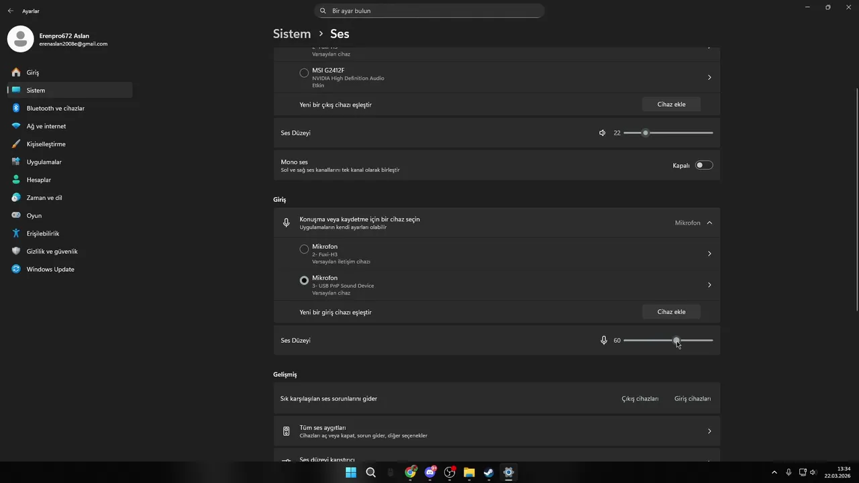Open Discord from the taskbar
859x483 pixels.
[430, 472]
